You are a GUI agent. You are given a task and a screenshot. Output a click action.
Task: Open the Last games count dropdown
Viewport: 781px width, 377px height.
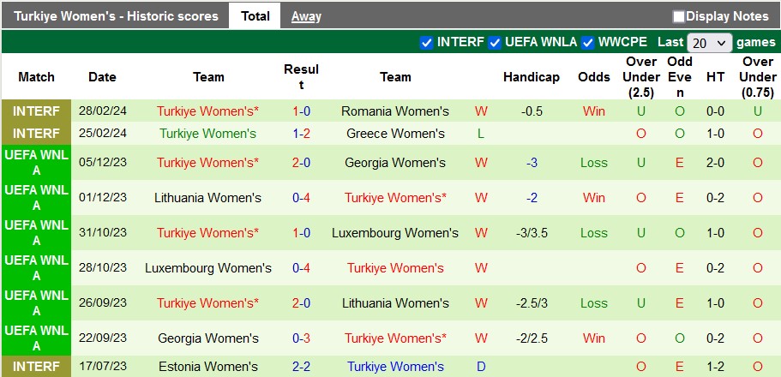pyautogui.click(x=711, y=42)
